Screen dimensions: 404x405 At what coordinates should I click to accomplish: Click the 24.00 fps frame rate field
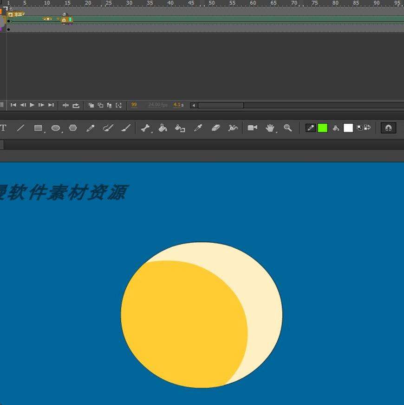(x=158, y=105)
